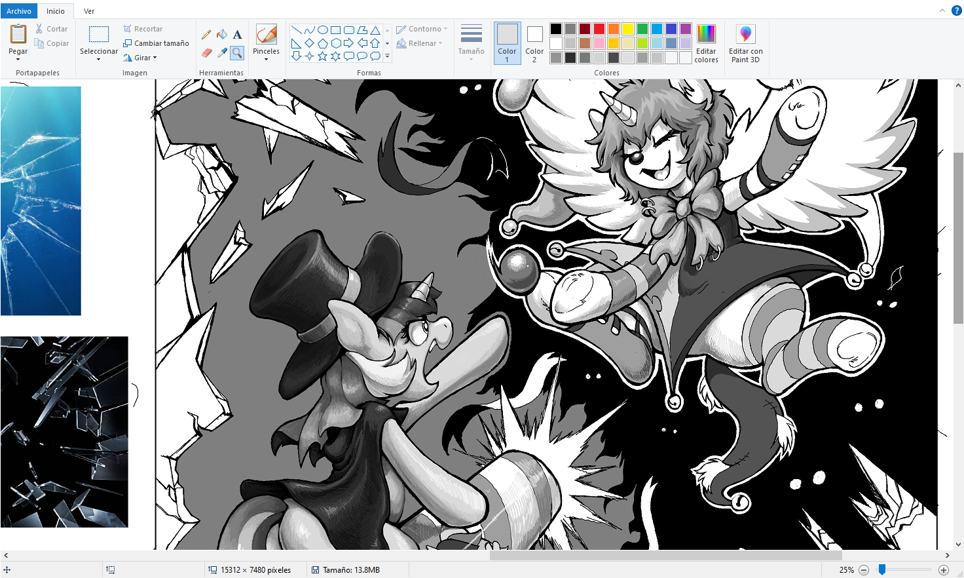The height and width of the screenshot is (578, 964).
Task: Activate Color 1 as the active color
Action: point(507,44)
